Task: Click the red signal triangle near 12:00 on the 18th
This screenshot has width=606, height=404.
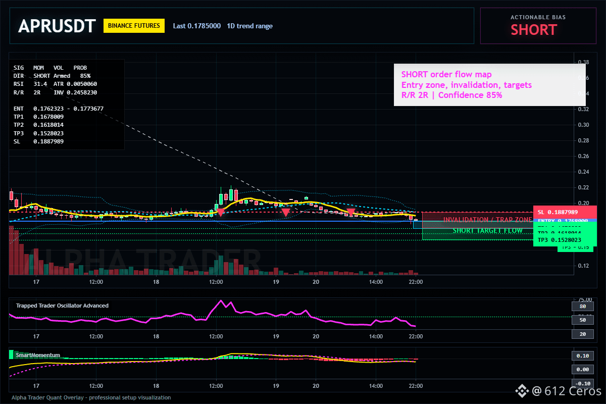Action: tap(220, 213)
